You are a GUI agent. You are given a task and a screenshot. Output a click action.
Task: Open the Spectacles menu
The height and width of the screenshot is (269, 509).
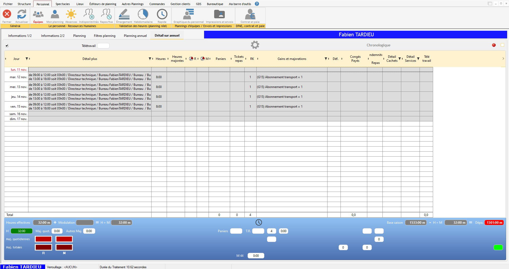[63, 4]
